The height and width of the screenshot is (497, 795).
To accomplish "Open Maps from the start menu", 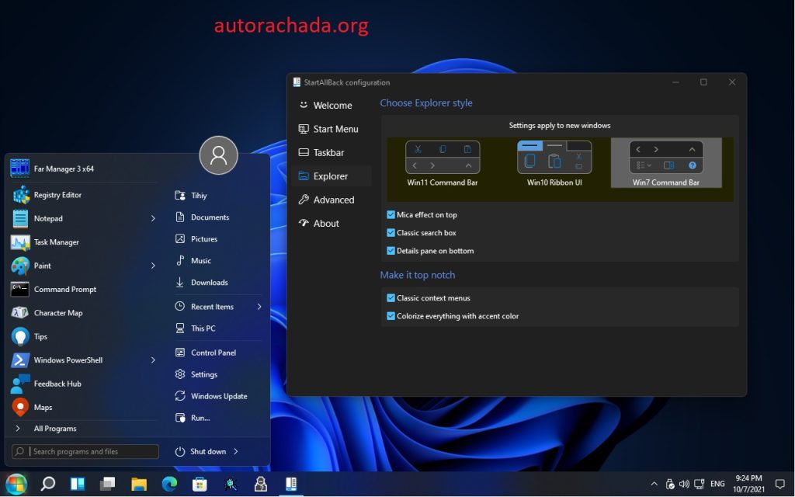I will (x=84, y=407).
